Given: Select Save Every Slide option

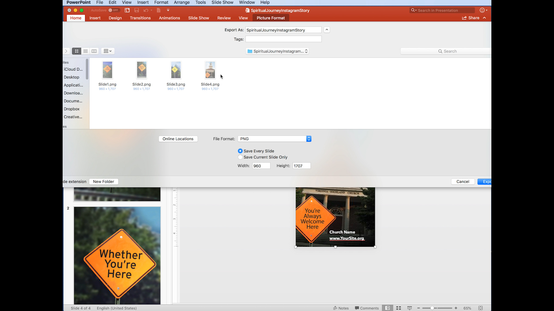Looking at the screenshot, I should (240, 151).
